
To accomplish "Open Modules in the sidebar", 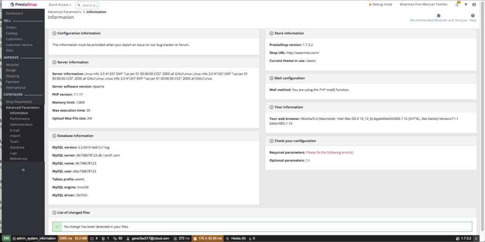I will (13, 65).
